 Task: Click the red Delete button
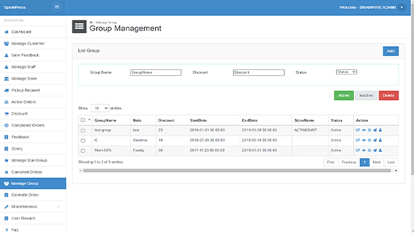click(389, 95)
